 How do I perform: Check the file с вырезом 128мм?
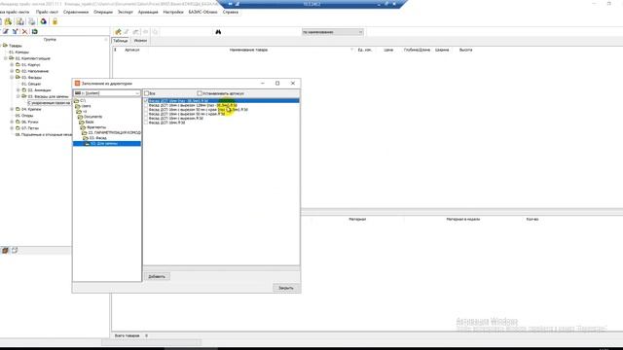pos(146,105)
